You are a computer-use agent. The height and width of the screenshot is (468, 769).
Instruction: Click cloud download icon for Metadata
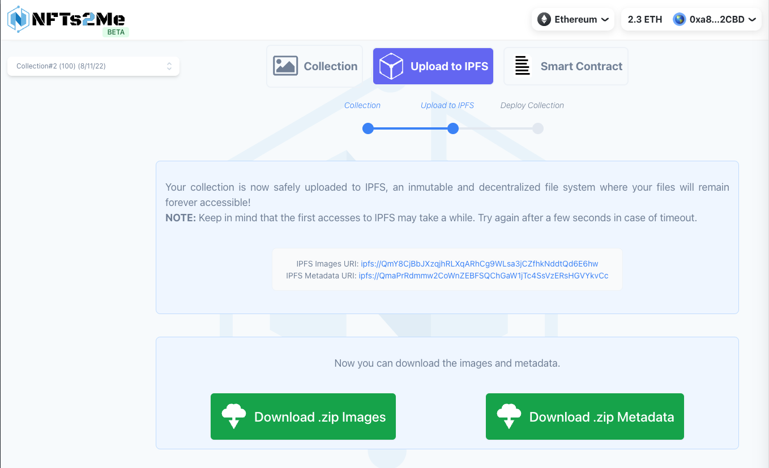(509, 417)
